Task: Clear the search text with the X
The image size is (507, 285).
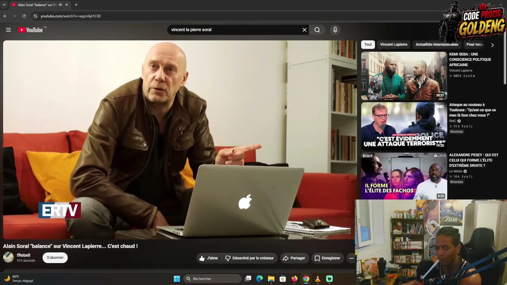Action: tap(305, 30)
